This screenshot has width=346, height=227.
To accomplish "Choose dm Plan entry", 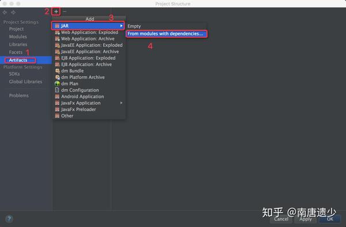I will [89, 84].
